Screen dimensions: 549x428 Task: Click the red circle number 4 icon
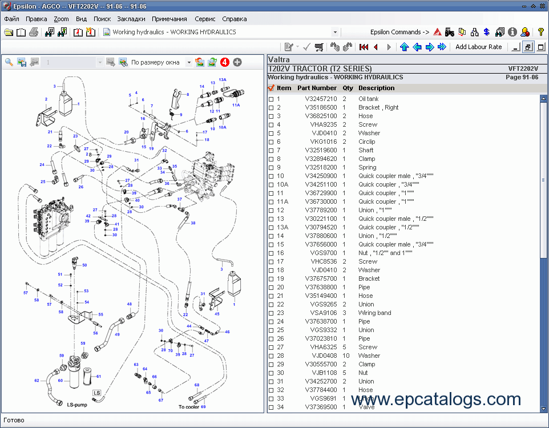[x=225, y=62]
